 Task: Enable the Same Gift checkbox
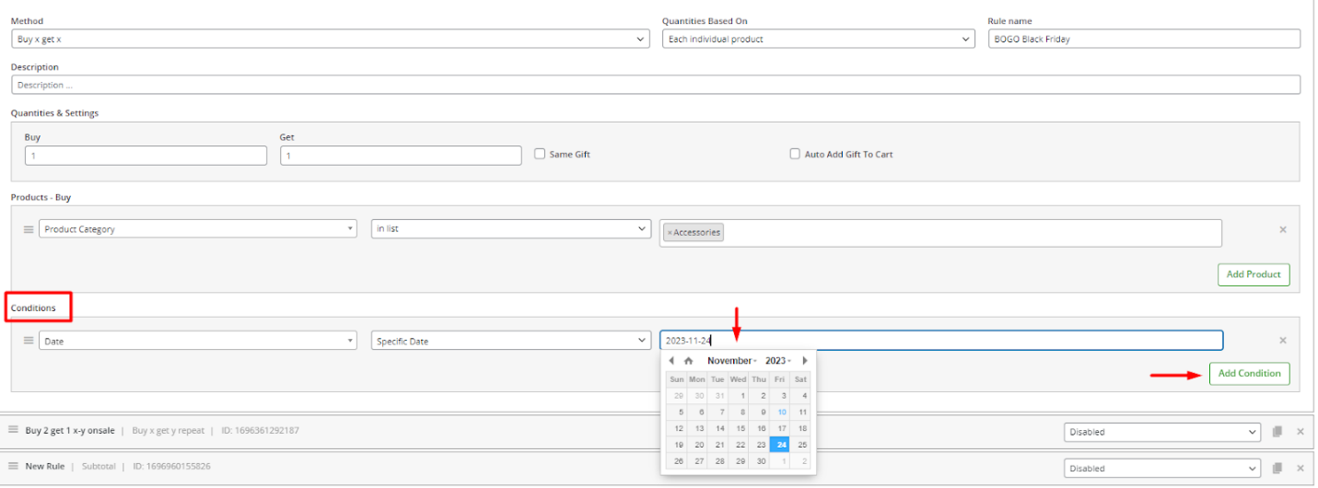click(540, 154)
